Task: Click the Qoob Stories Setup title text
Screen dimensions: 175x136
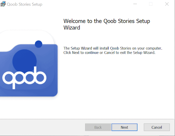Action: point(25,4)
